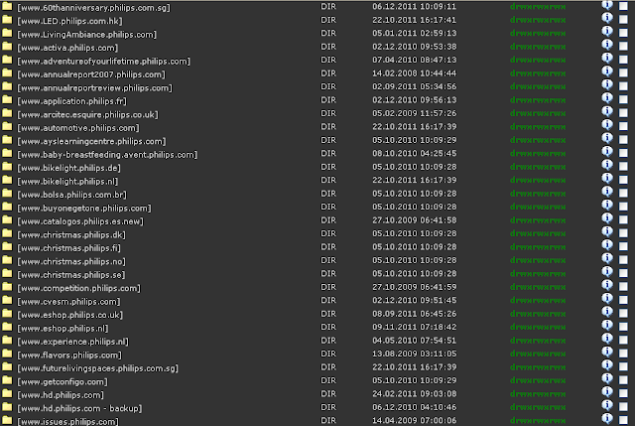The image size is (635, 426).
Task: Click date 09.11.2011 07:18:42
Action: (415, 327)
